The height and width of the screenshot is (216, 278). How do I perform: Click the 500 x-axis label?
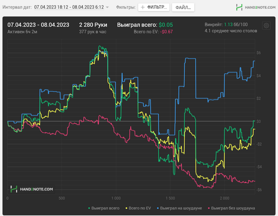pos(62,198)
